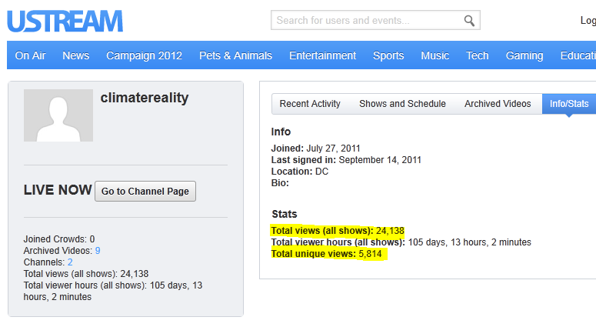The height and width of the screenshot is (327, 596).
Task: Select the Sports category
Action: [388, 55]
